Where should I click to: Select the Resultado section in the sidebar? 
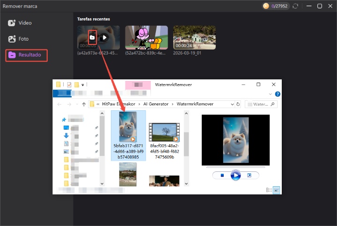click(26, 55)
